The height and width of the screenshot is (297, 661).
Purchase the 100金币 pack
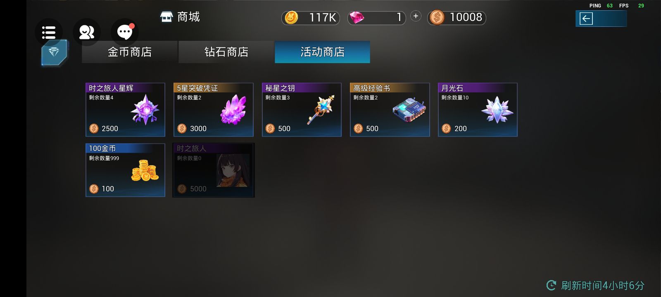125,170
